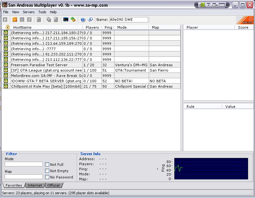
Task: Open the remote console terminal icon
Action: [x=66, y=20]
